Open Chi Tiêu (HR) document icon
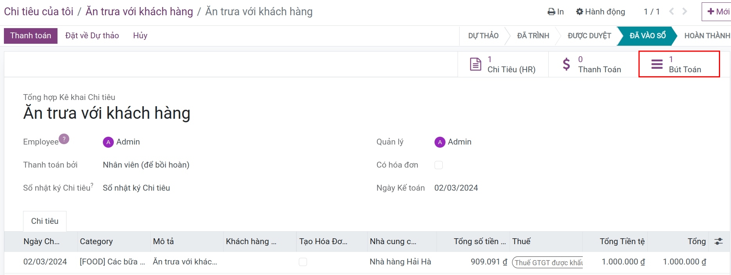This screenshot has width=731, height=275. click(476, 64)
